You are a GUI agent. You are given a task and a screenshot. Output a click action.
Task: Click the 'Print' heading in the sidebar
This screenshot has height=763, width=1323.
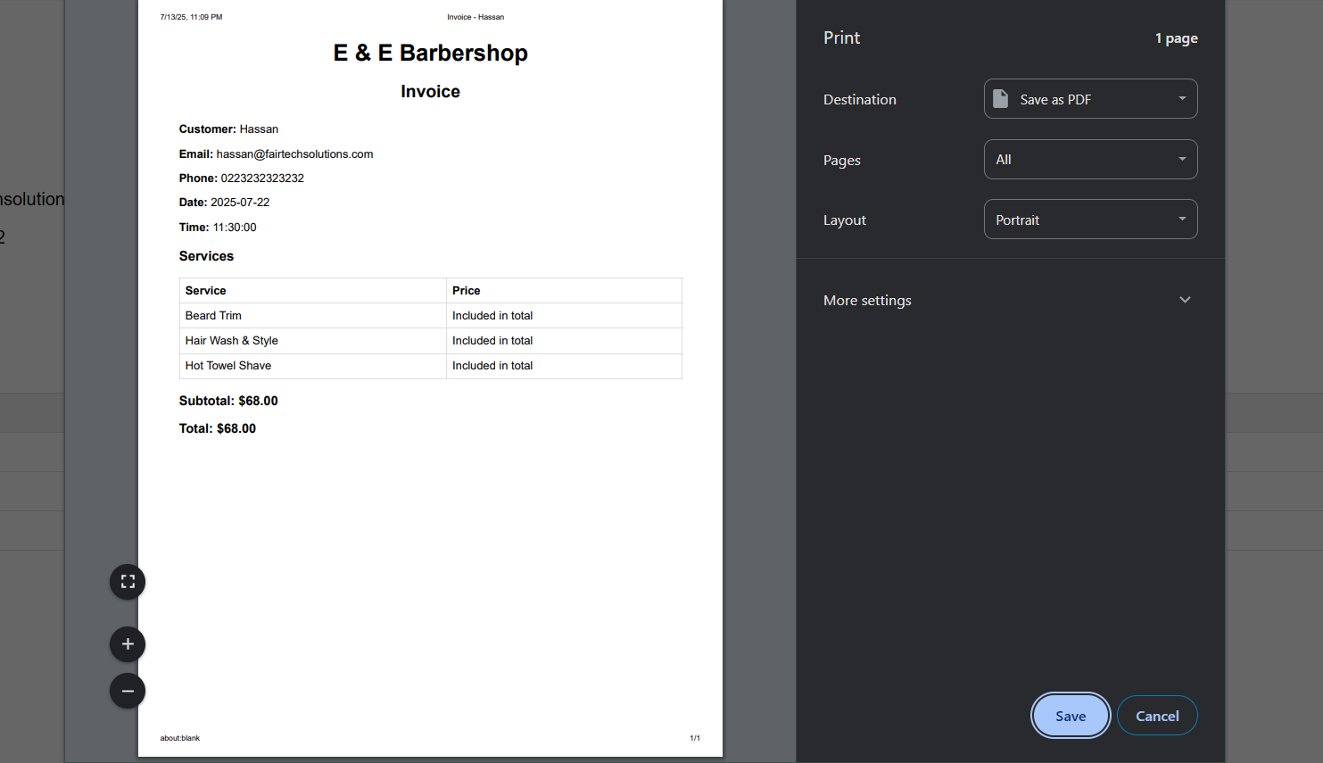tap(840, 37)
